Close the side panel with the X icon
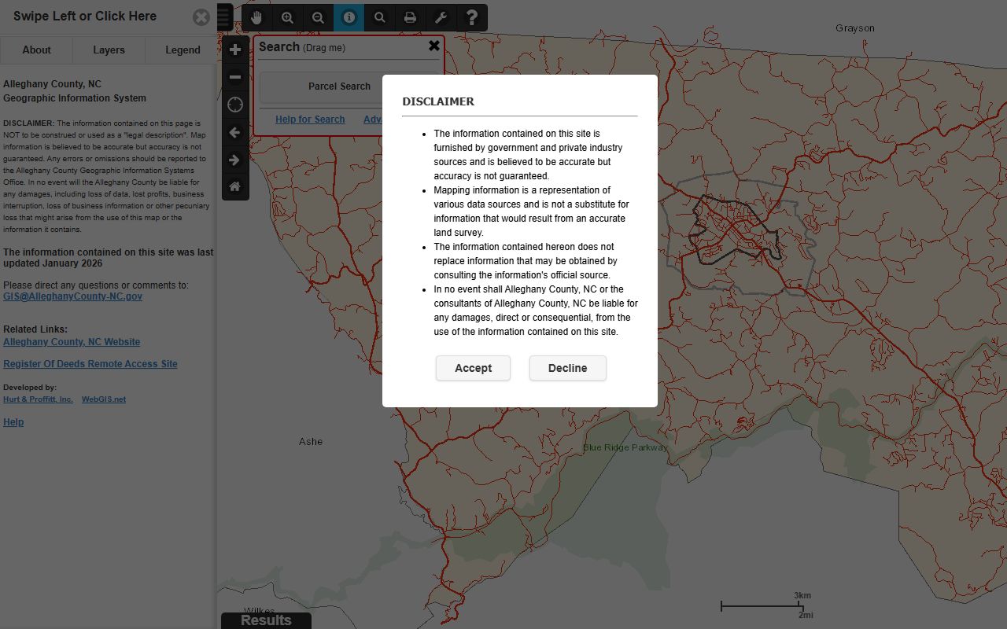This screenshot has width=1007, height=629. coord(201,17)
